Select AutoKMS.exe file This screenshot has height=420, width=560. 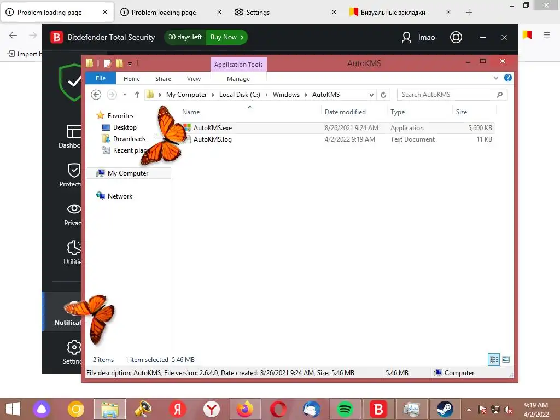213,128
